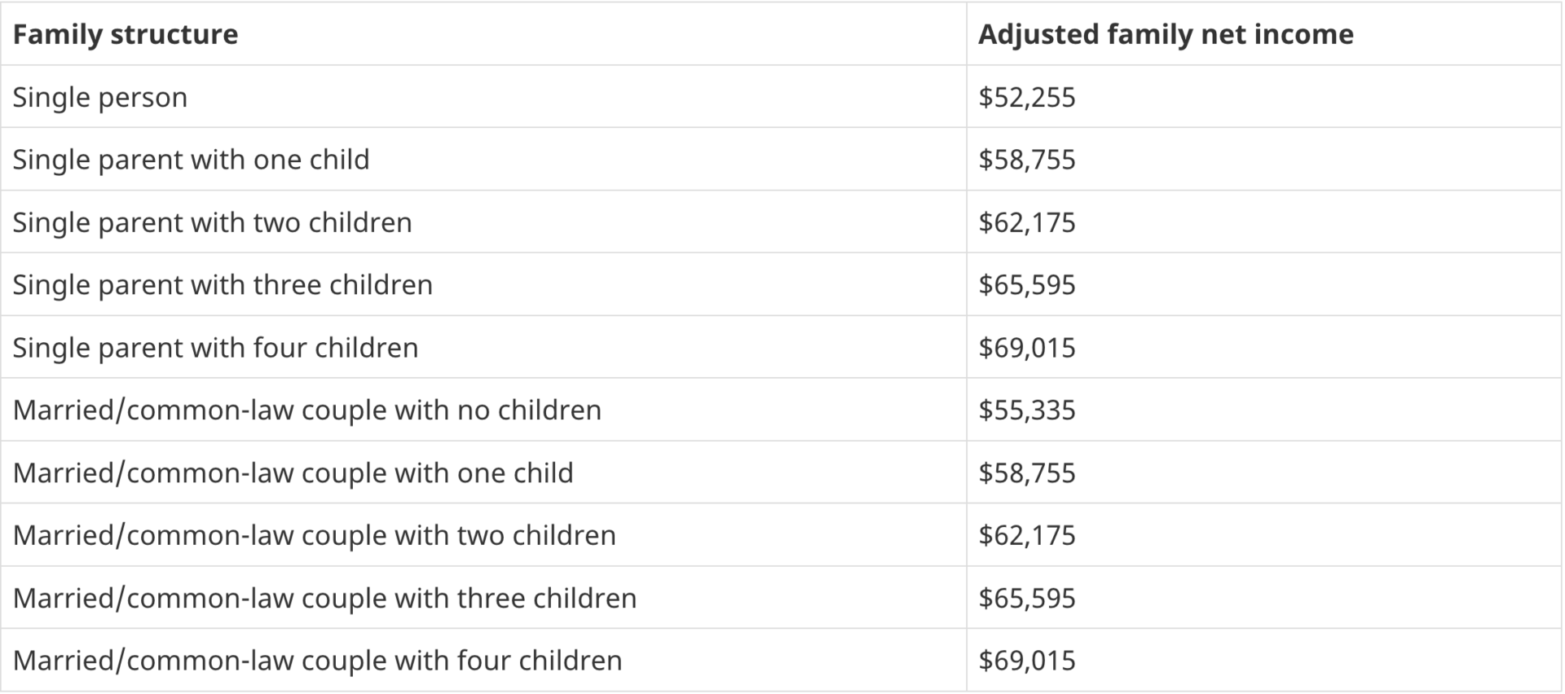Select "Married/common-law couple with two children" label
Viewport: 1565px width, 694px height.
tap(315, 535)
